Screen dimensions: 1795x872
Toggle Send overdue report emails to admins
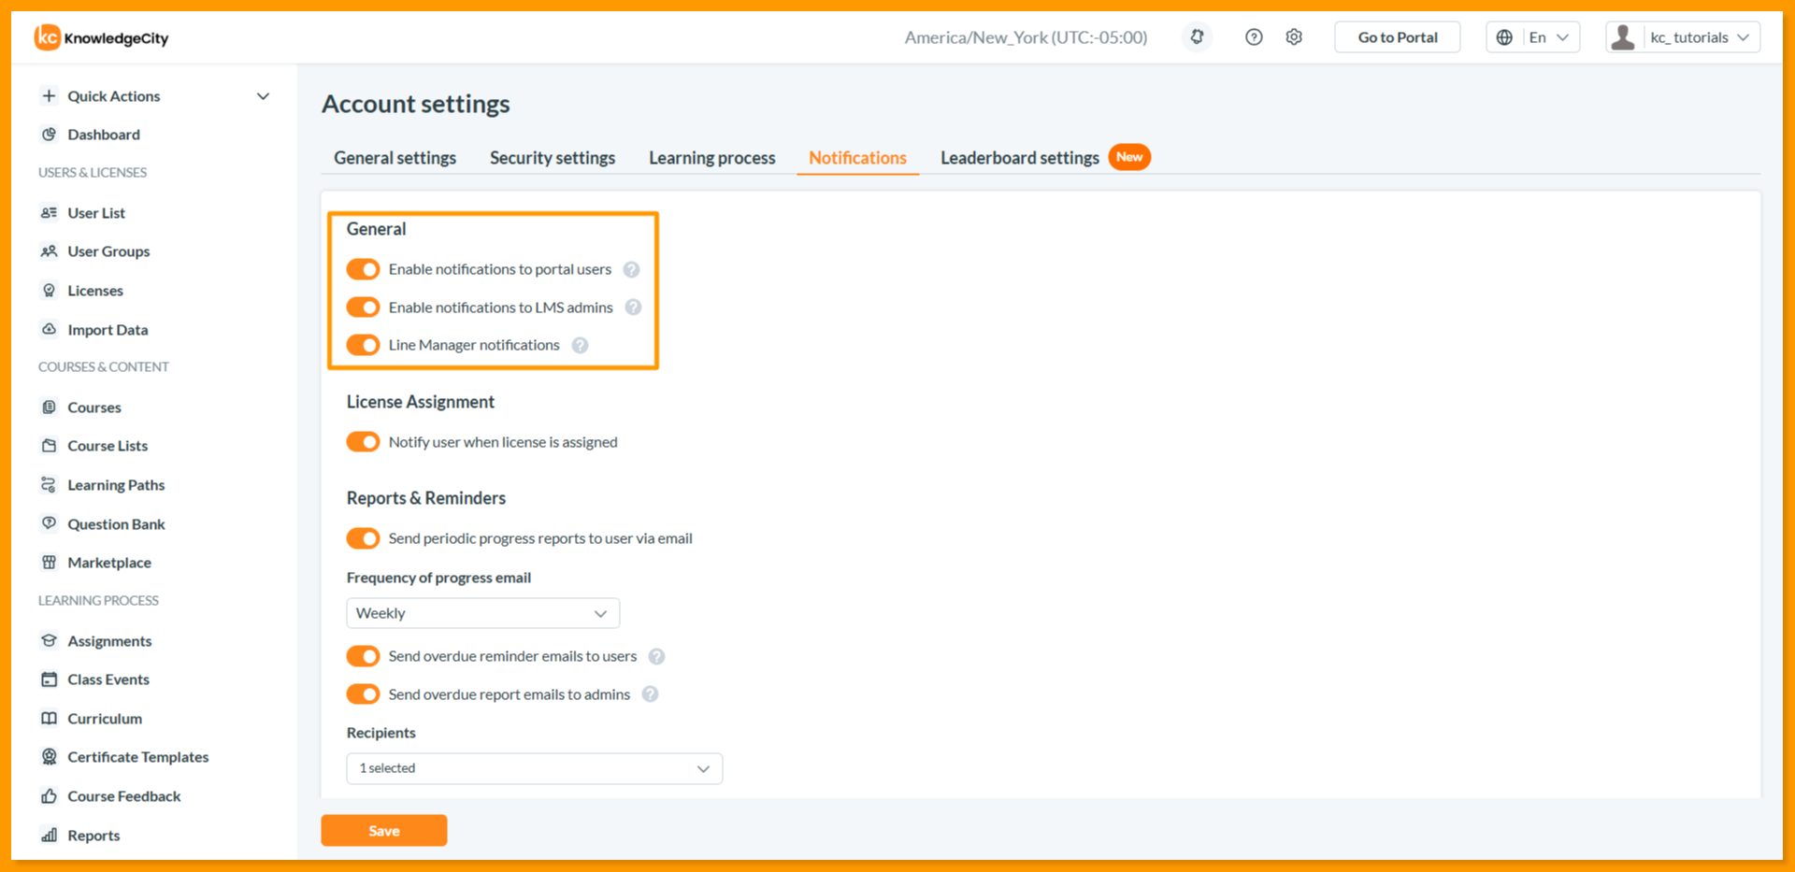click(x=363, y=694)
